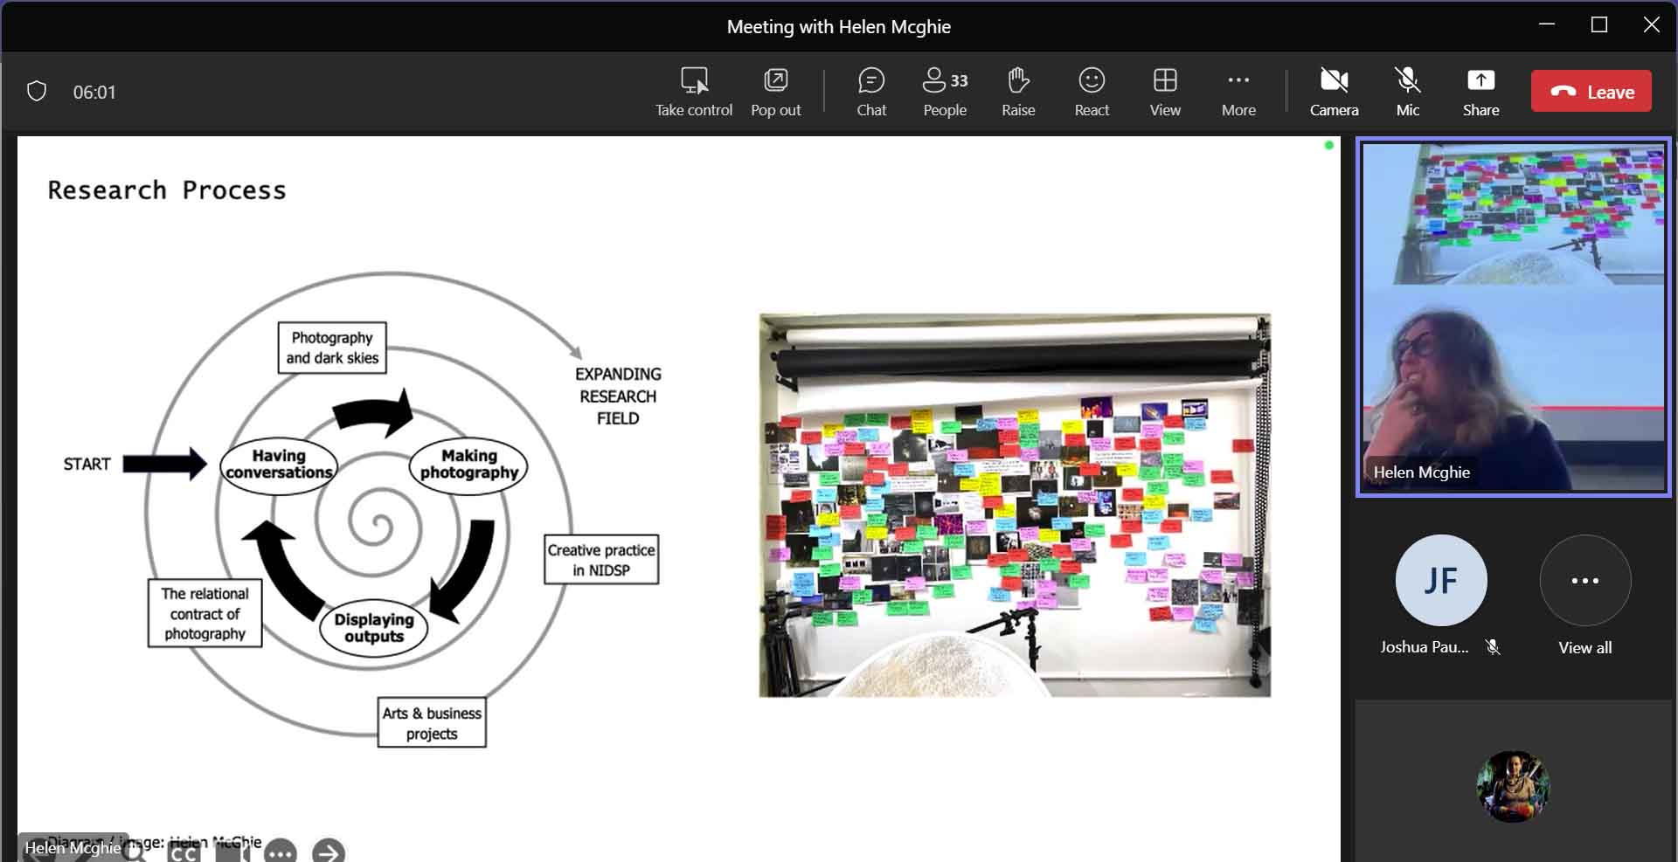The width and height of the screenshot is (1678, 862).
Task: Open the meeting Chat panel
Action: pyautogui.click(x=870, y=91)
